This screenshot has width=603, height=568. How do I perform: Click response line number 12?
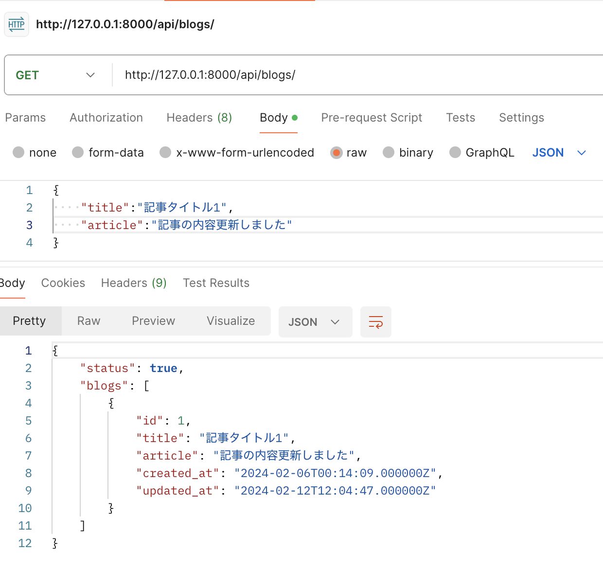click(25, 543)
